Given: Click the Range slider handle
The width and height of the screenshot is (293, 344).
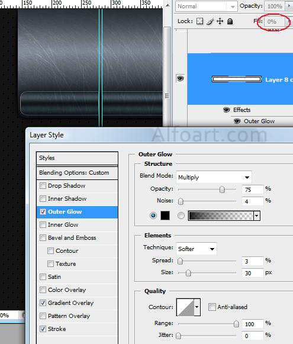Looking at the screenshot, I should pos(236,324).
